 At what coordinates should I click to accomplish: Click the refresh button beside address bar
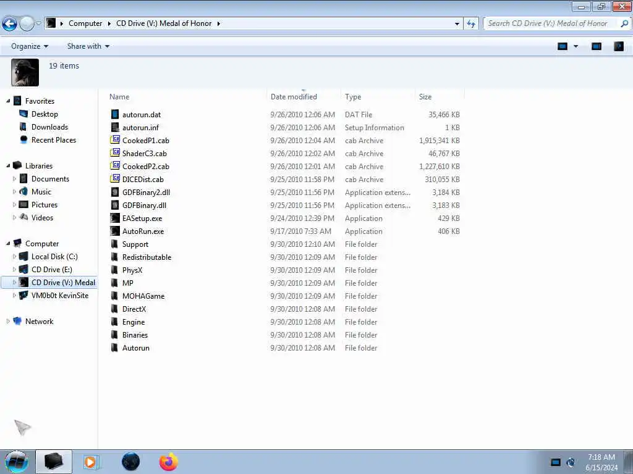470,23
